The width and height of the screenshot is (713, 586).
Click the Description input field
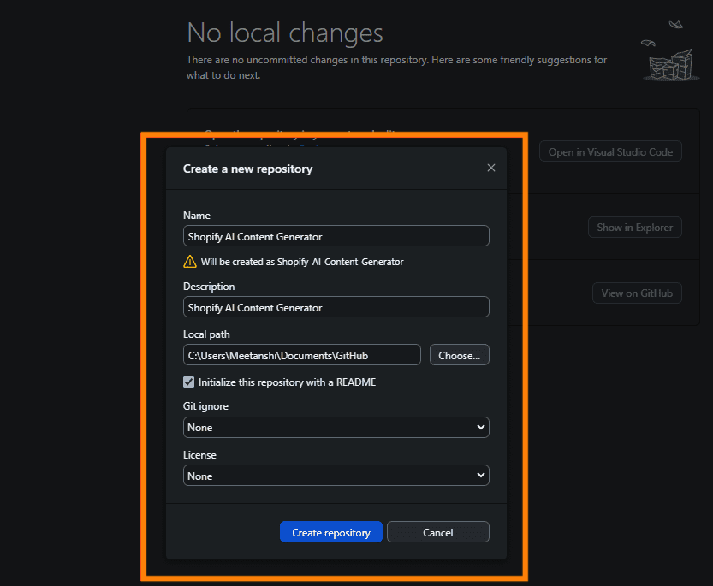336,307
